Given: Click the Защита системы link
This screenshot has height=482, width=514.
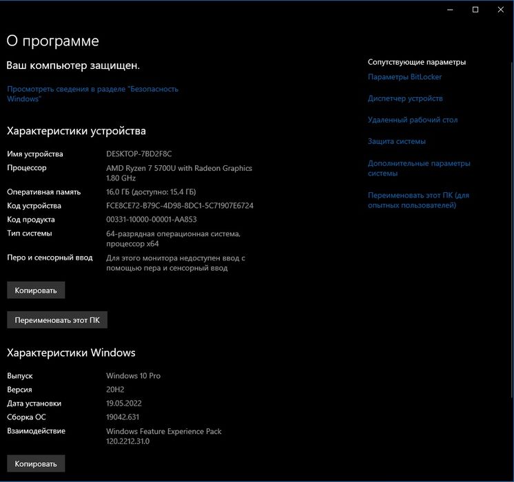Looking at the screenshot, I should (396, 141).
